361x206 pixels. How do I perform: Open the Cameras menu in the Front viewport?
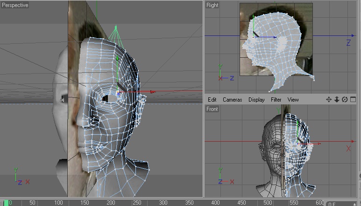(x=232, y=100)
